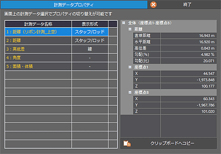Open 表示形式 dropdown for row 1 スタッフ/ロッド
Viewport: 221px width, 154px height.
tap(90, 32)
